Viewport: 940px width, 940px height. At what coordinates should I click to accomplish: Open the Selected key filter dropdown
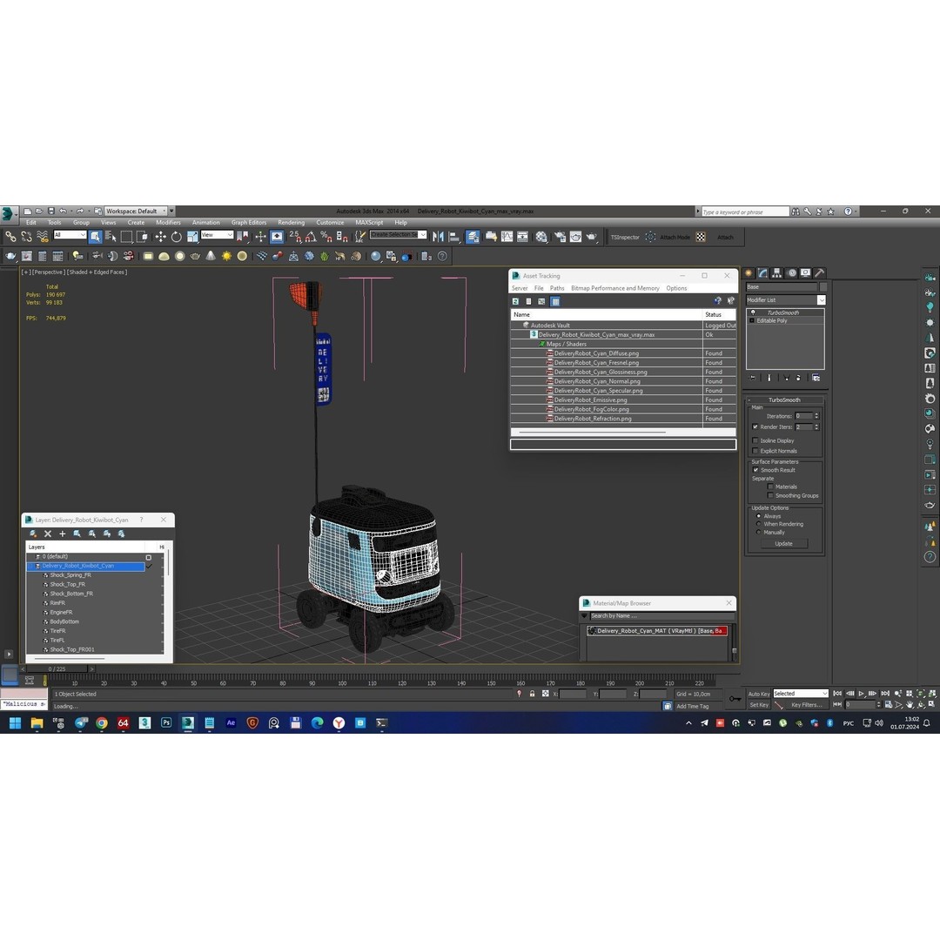tap(801, 694)
